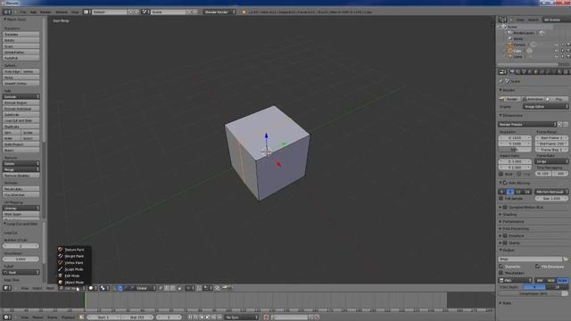Toggle the Anti-Aliasing panel checkbox
This screenshot has height=321, width=571.
tap(505, 183)
